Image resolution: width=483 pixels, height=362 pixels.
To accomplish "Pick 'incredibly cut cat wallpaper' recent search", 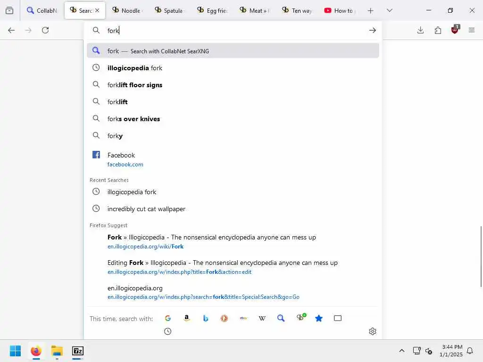I will pyautogui.click(x=233, y=209).
